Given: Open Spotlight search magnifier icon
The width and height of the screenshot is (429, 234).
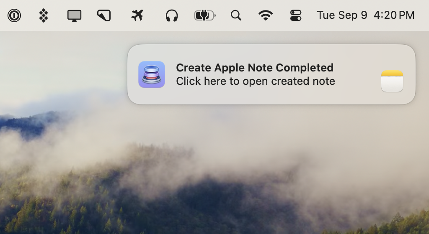Looking at the screenshot, I should click(x=236, y=15).
